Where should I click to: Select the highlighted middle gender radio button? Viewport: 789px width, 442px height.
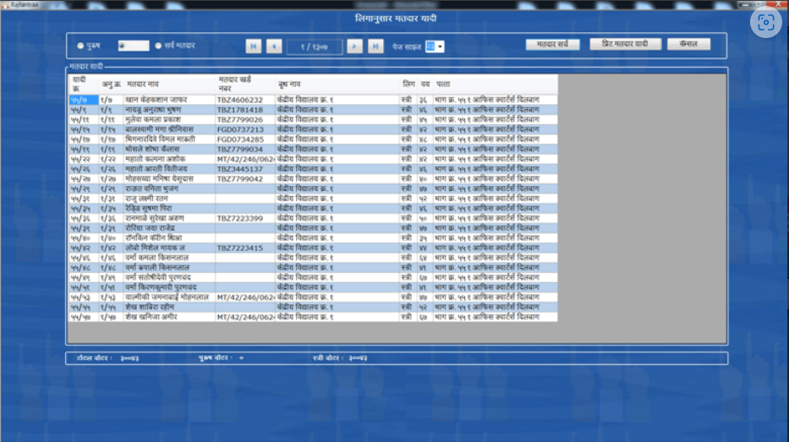[x=123, y=46]
